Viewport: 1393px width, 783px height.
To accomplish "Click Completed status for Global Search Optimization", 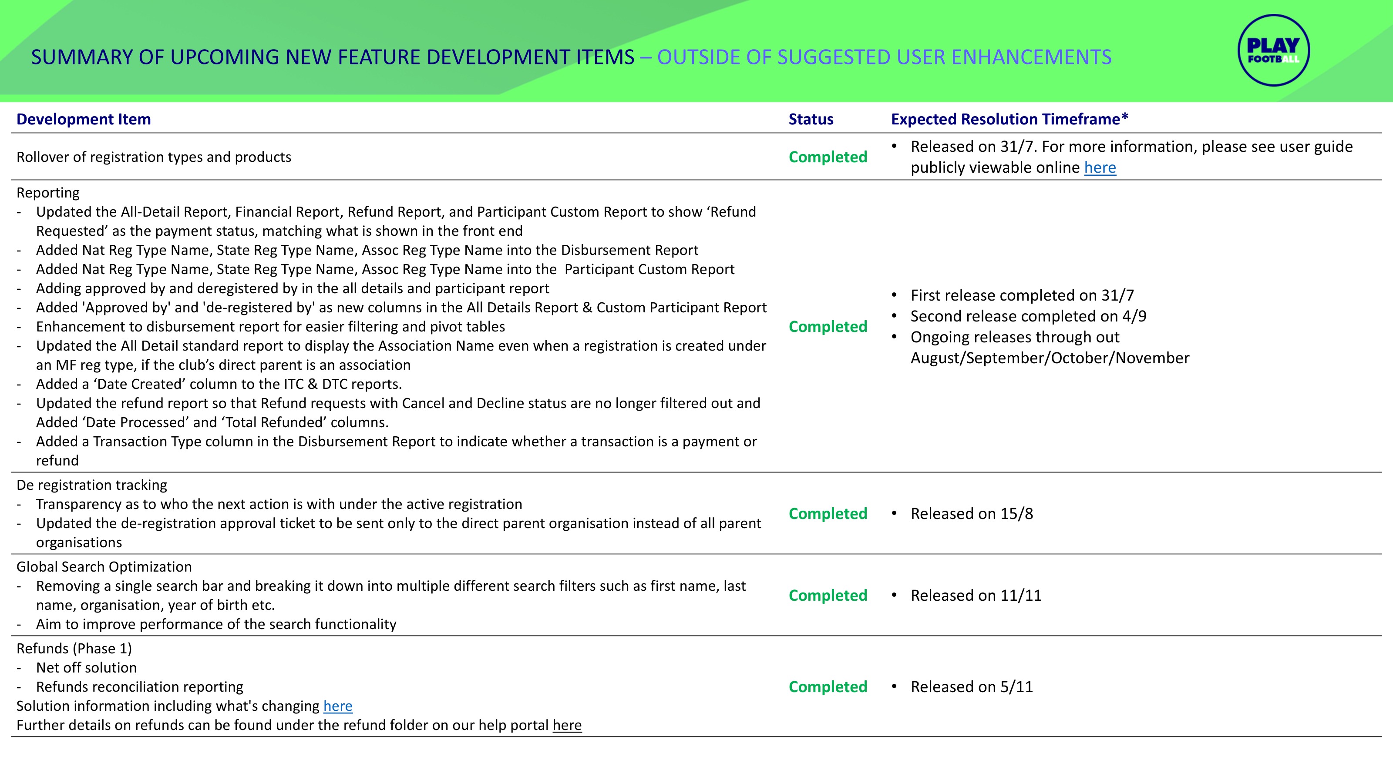I will pyautogui.click(x=828, y=595).
